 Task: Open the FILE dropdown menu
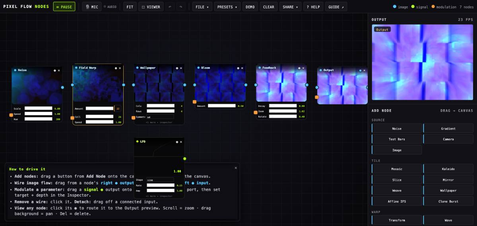(202, 7)
